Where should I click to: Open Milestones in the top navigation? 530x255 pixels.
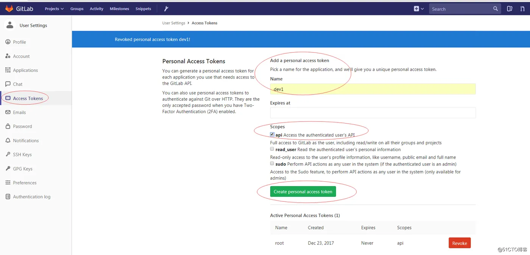pyautogui.click(x=119, y=9)
